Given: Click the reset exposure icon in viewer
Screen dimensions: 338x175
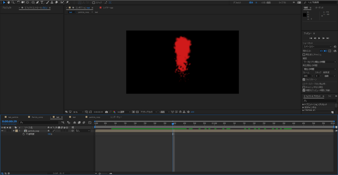Looking at the screenshot, I should [188, 112].
